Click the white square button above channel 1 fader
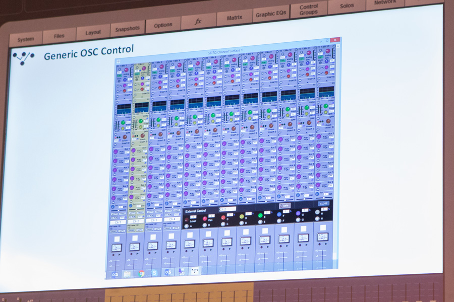The height and width of the screenshot is (302, 454). tap(117, 239)
